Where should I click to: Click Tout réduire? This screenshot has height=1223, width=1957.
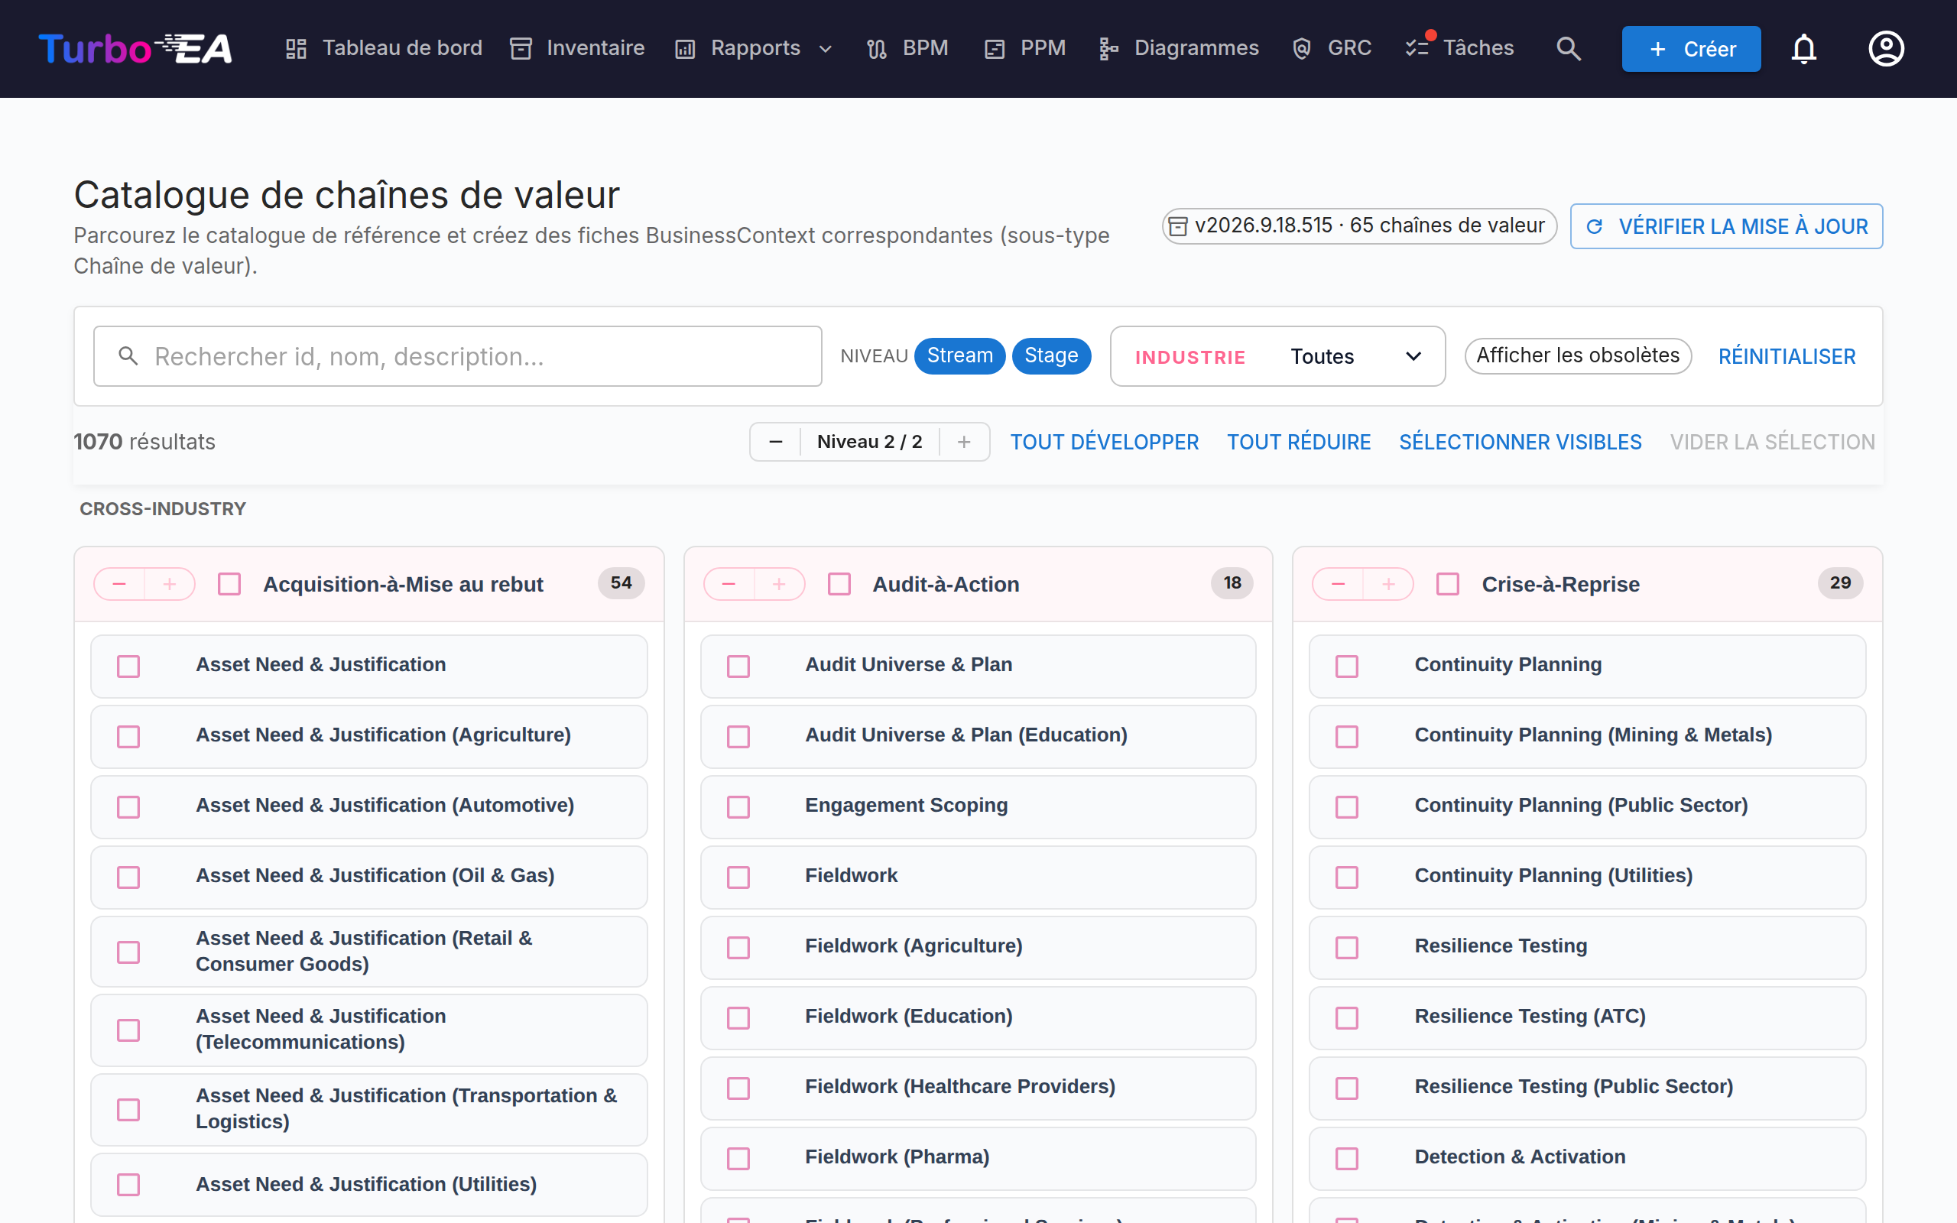click(x=1299, y=442)
